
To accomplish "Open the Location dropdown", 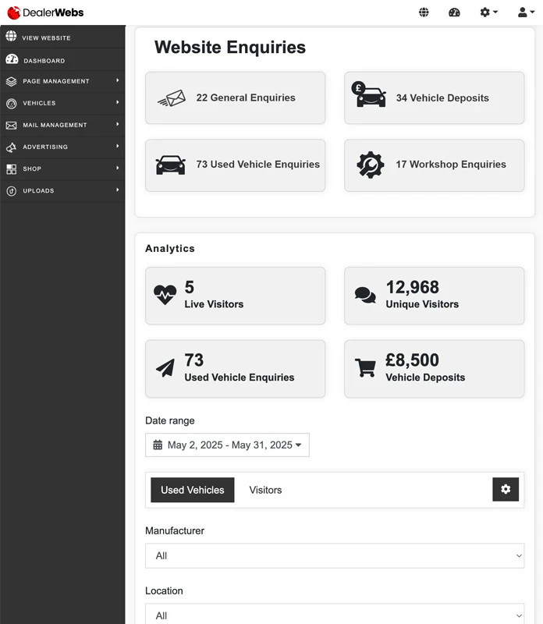I will point(335,615).
